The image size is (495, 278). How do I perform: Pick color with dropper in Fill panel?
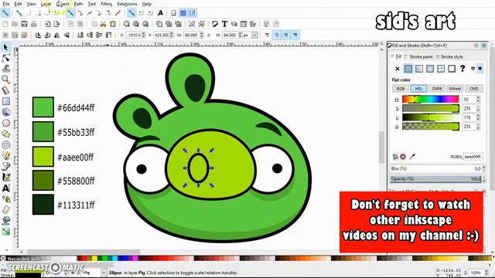click(412, 156)
